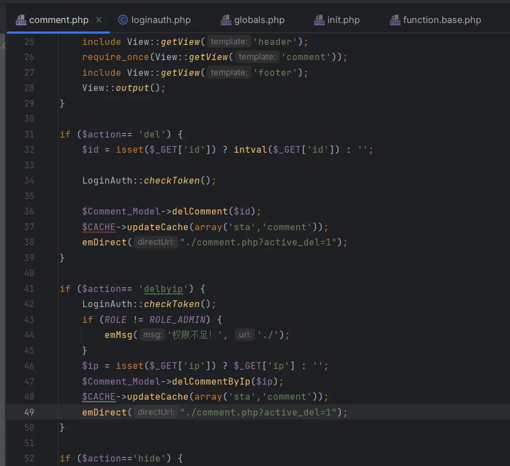
Task: Click checkToken method on line 34
Action: (x=171, y=180)
